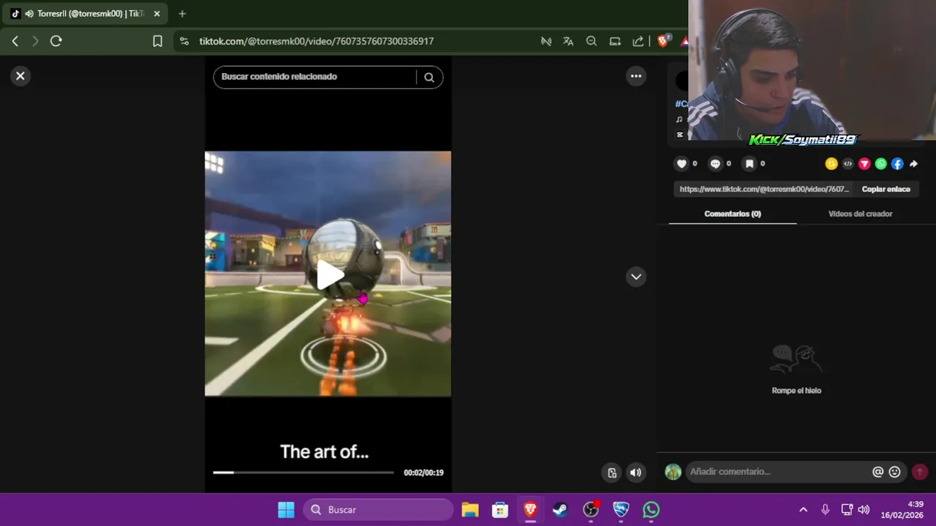Open Windows Start menu
The height and width of the screenshot is (526, 936).
(286, 510)
